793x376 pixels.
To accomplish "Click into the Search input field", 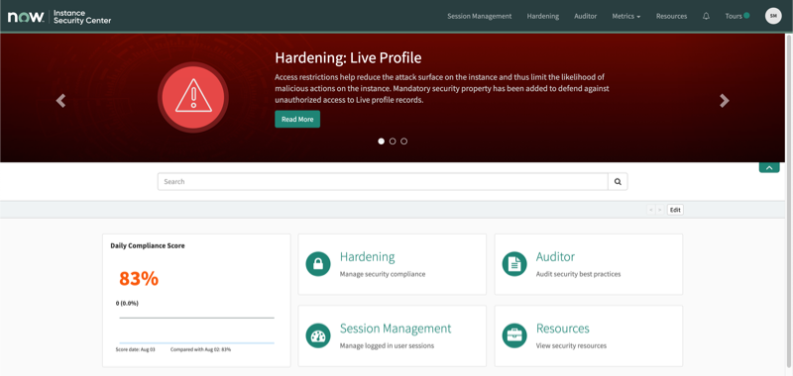I will pyautogui.click(x=383, y=182).
